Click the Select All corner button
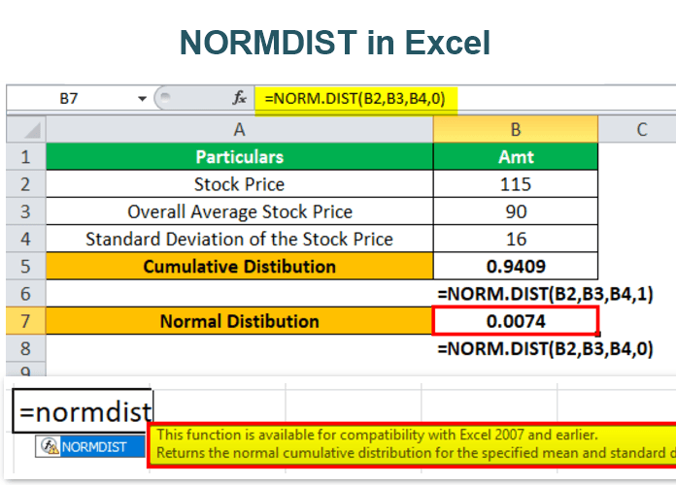 click(x=24, y=129)
